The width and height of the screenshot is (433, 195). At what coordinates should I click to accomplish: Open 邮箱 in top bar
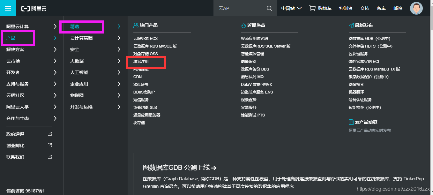pos(398,8)
